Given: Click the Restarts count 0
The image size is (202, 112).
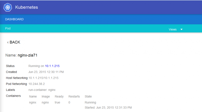Looking at the screenshot, I should (69, 102).
